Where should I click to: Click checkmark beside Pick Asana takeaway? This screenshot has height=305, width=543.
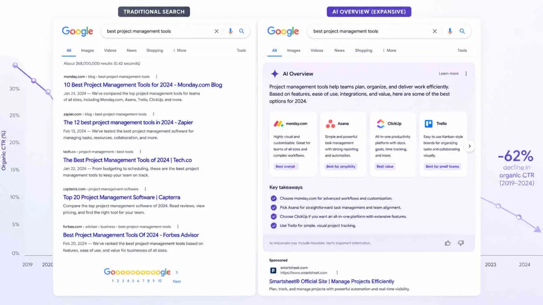[x=274, y=207]
